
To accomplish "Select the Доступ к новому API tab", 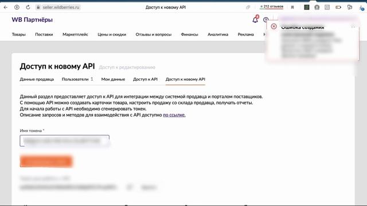I will pyautogui.click(x=185, y=79).
